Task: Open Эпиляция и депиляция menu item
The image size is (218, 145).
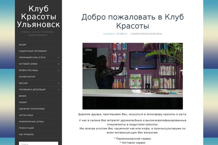Action: click(39, 90)
